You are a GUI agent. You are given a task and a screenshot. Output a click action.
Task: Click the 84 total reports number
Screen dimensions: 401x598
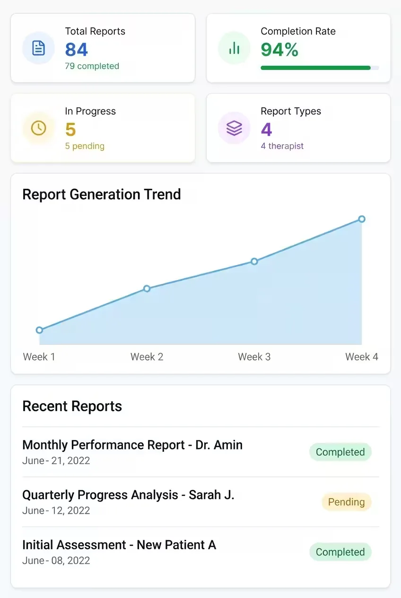tap(77, 50)
